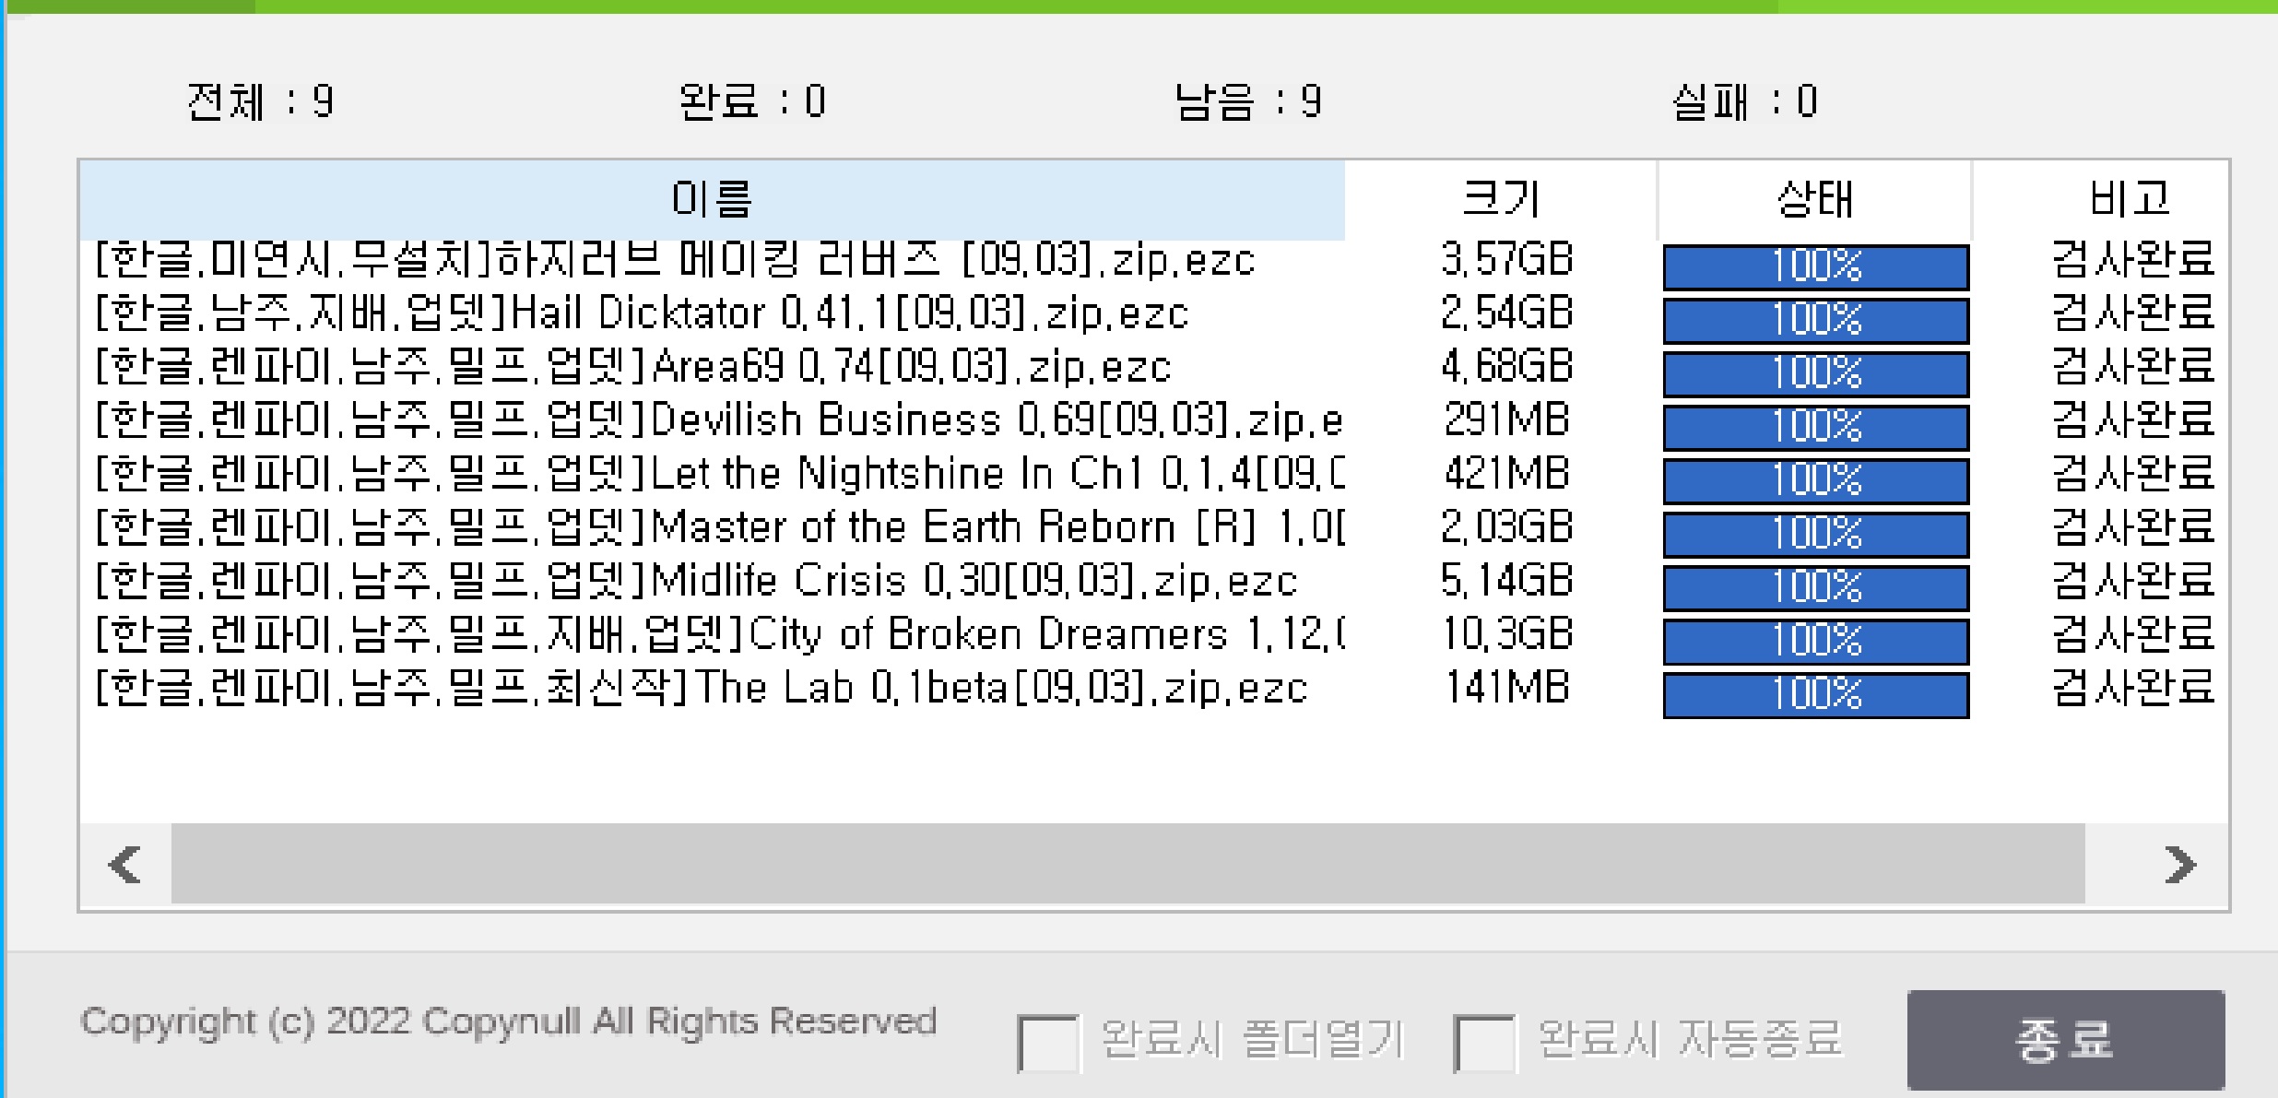Click 검사완료 status of 141MB file

[2131, 689]
